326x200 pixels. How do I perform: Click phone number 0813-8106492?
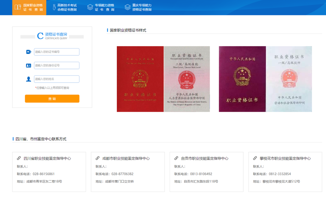pos(201,174)
